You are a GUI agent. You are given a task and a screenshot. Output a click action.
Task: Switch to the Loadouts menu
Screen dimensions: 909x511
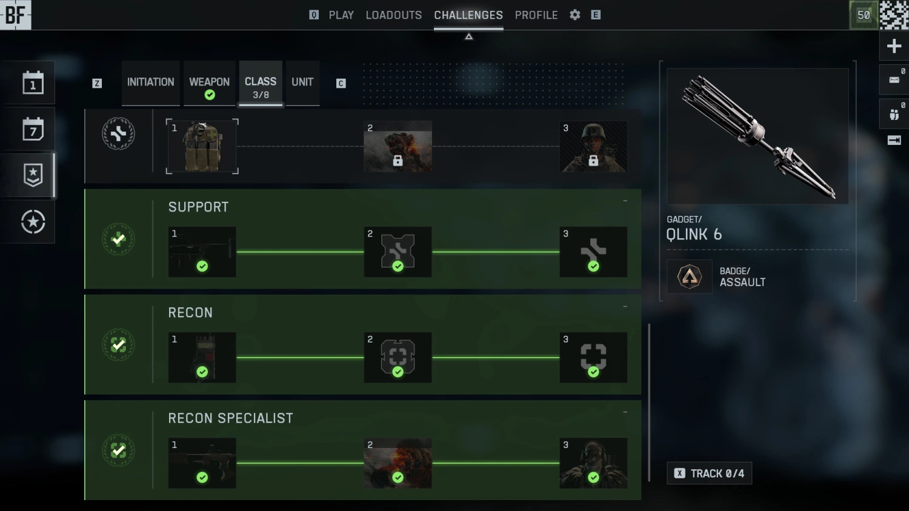(x=394, y=15)
